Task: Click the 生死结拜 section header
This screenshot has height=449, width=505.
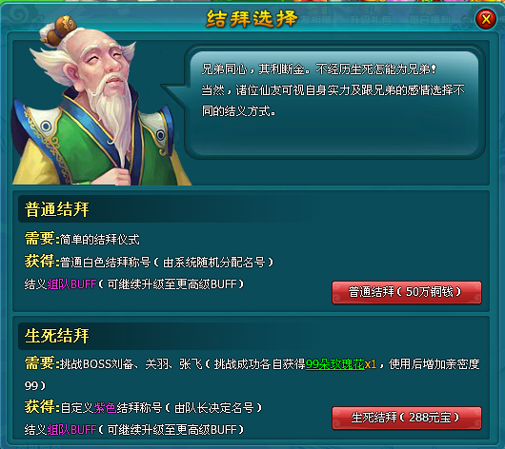Action: click(x=56, y=336)
